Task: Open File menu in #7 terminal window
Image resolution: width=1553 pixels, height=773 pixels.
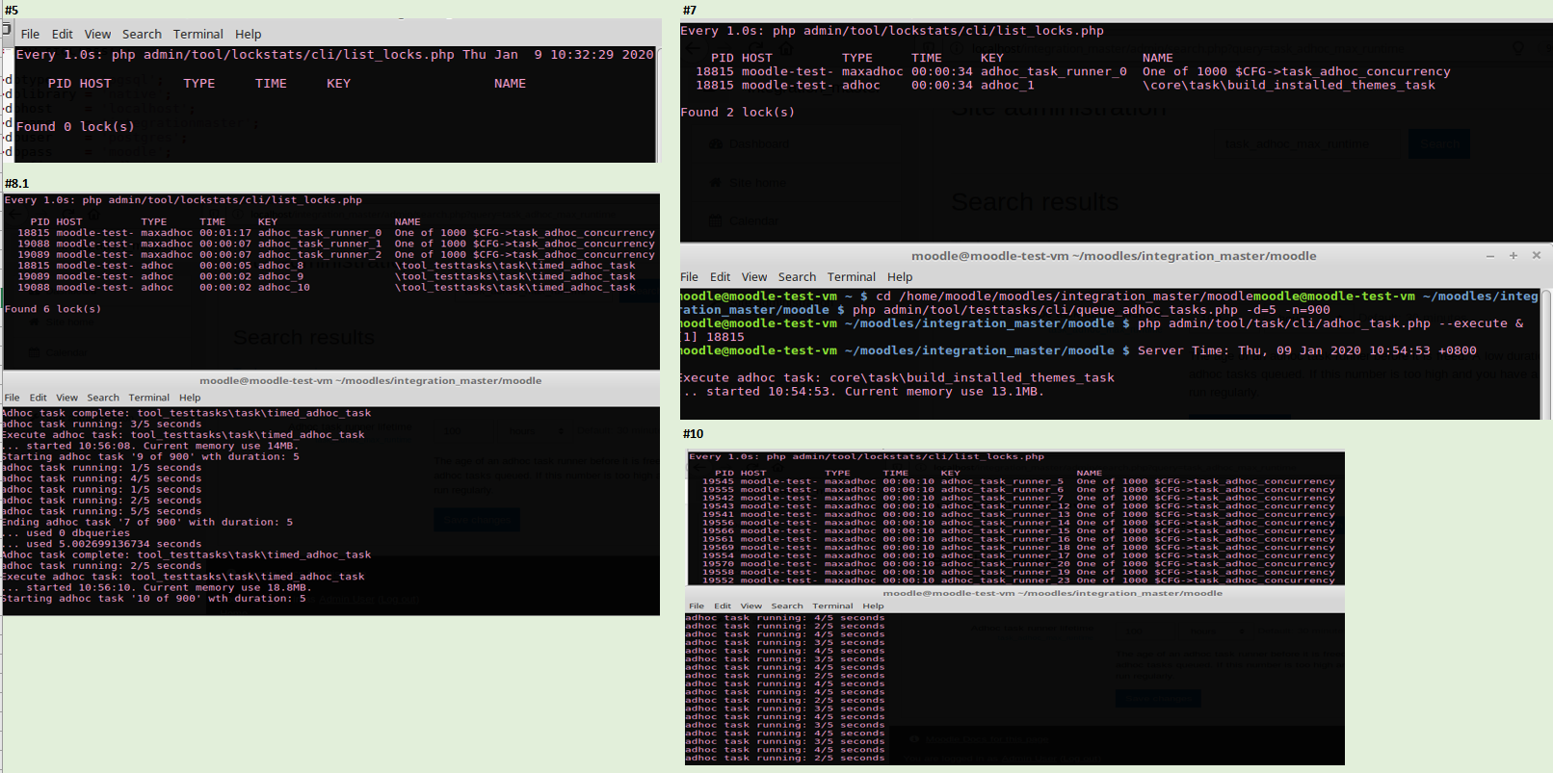Action: pos(689,276)
